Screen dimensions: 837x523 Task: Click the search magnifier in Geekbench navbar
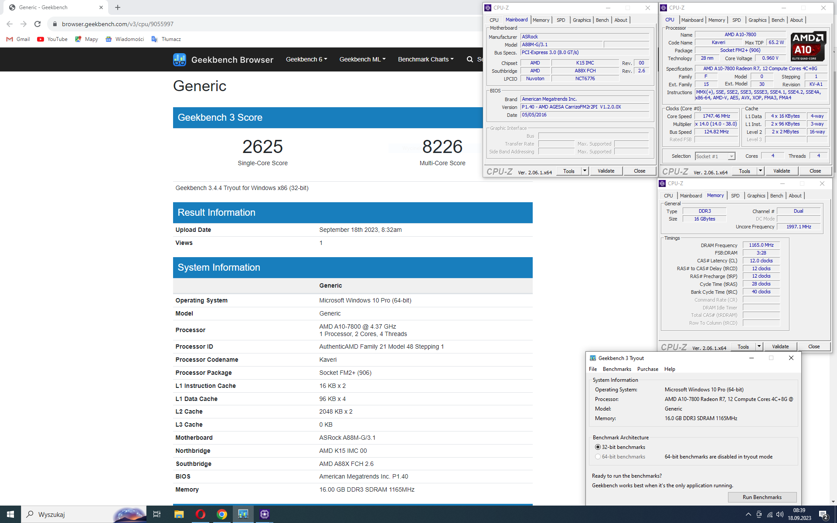(470, 59)
